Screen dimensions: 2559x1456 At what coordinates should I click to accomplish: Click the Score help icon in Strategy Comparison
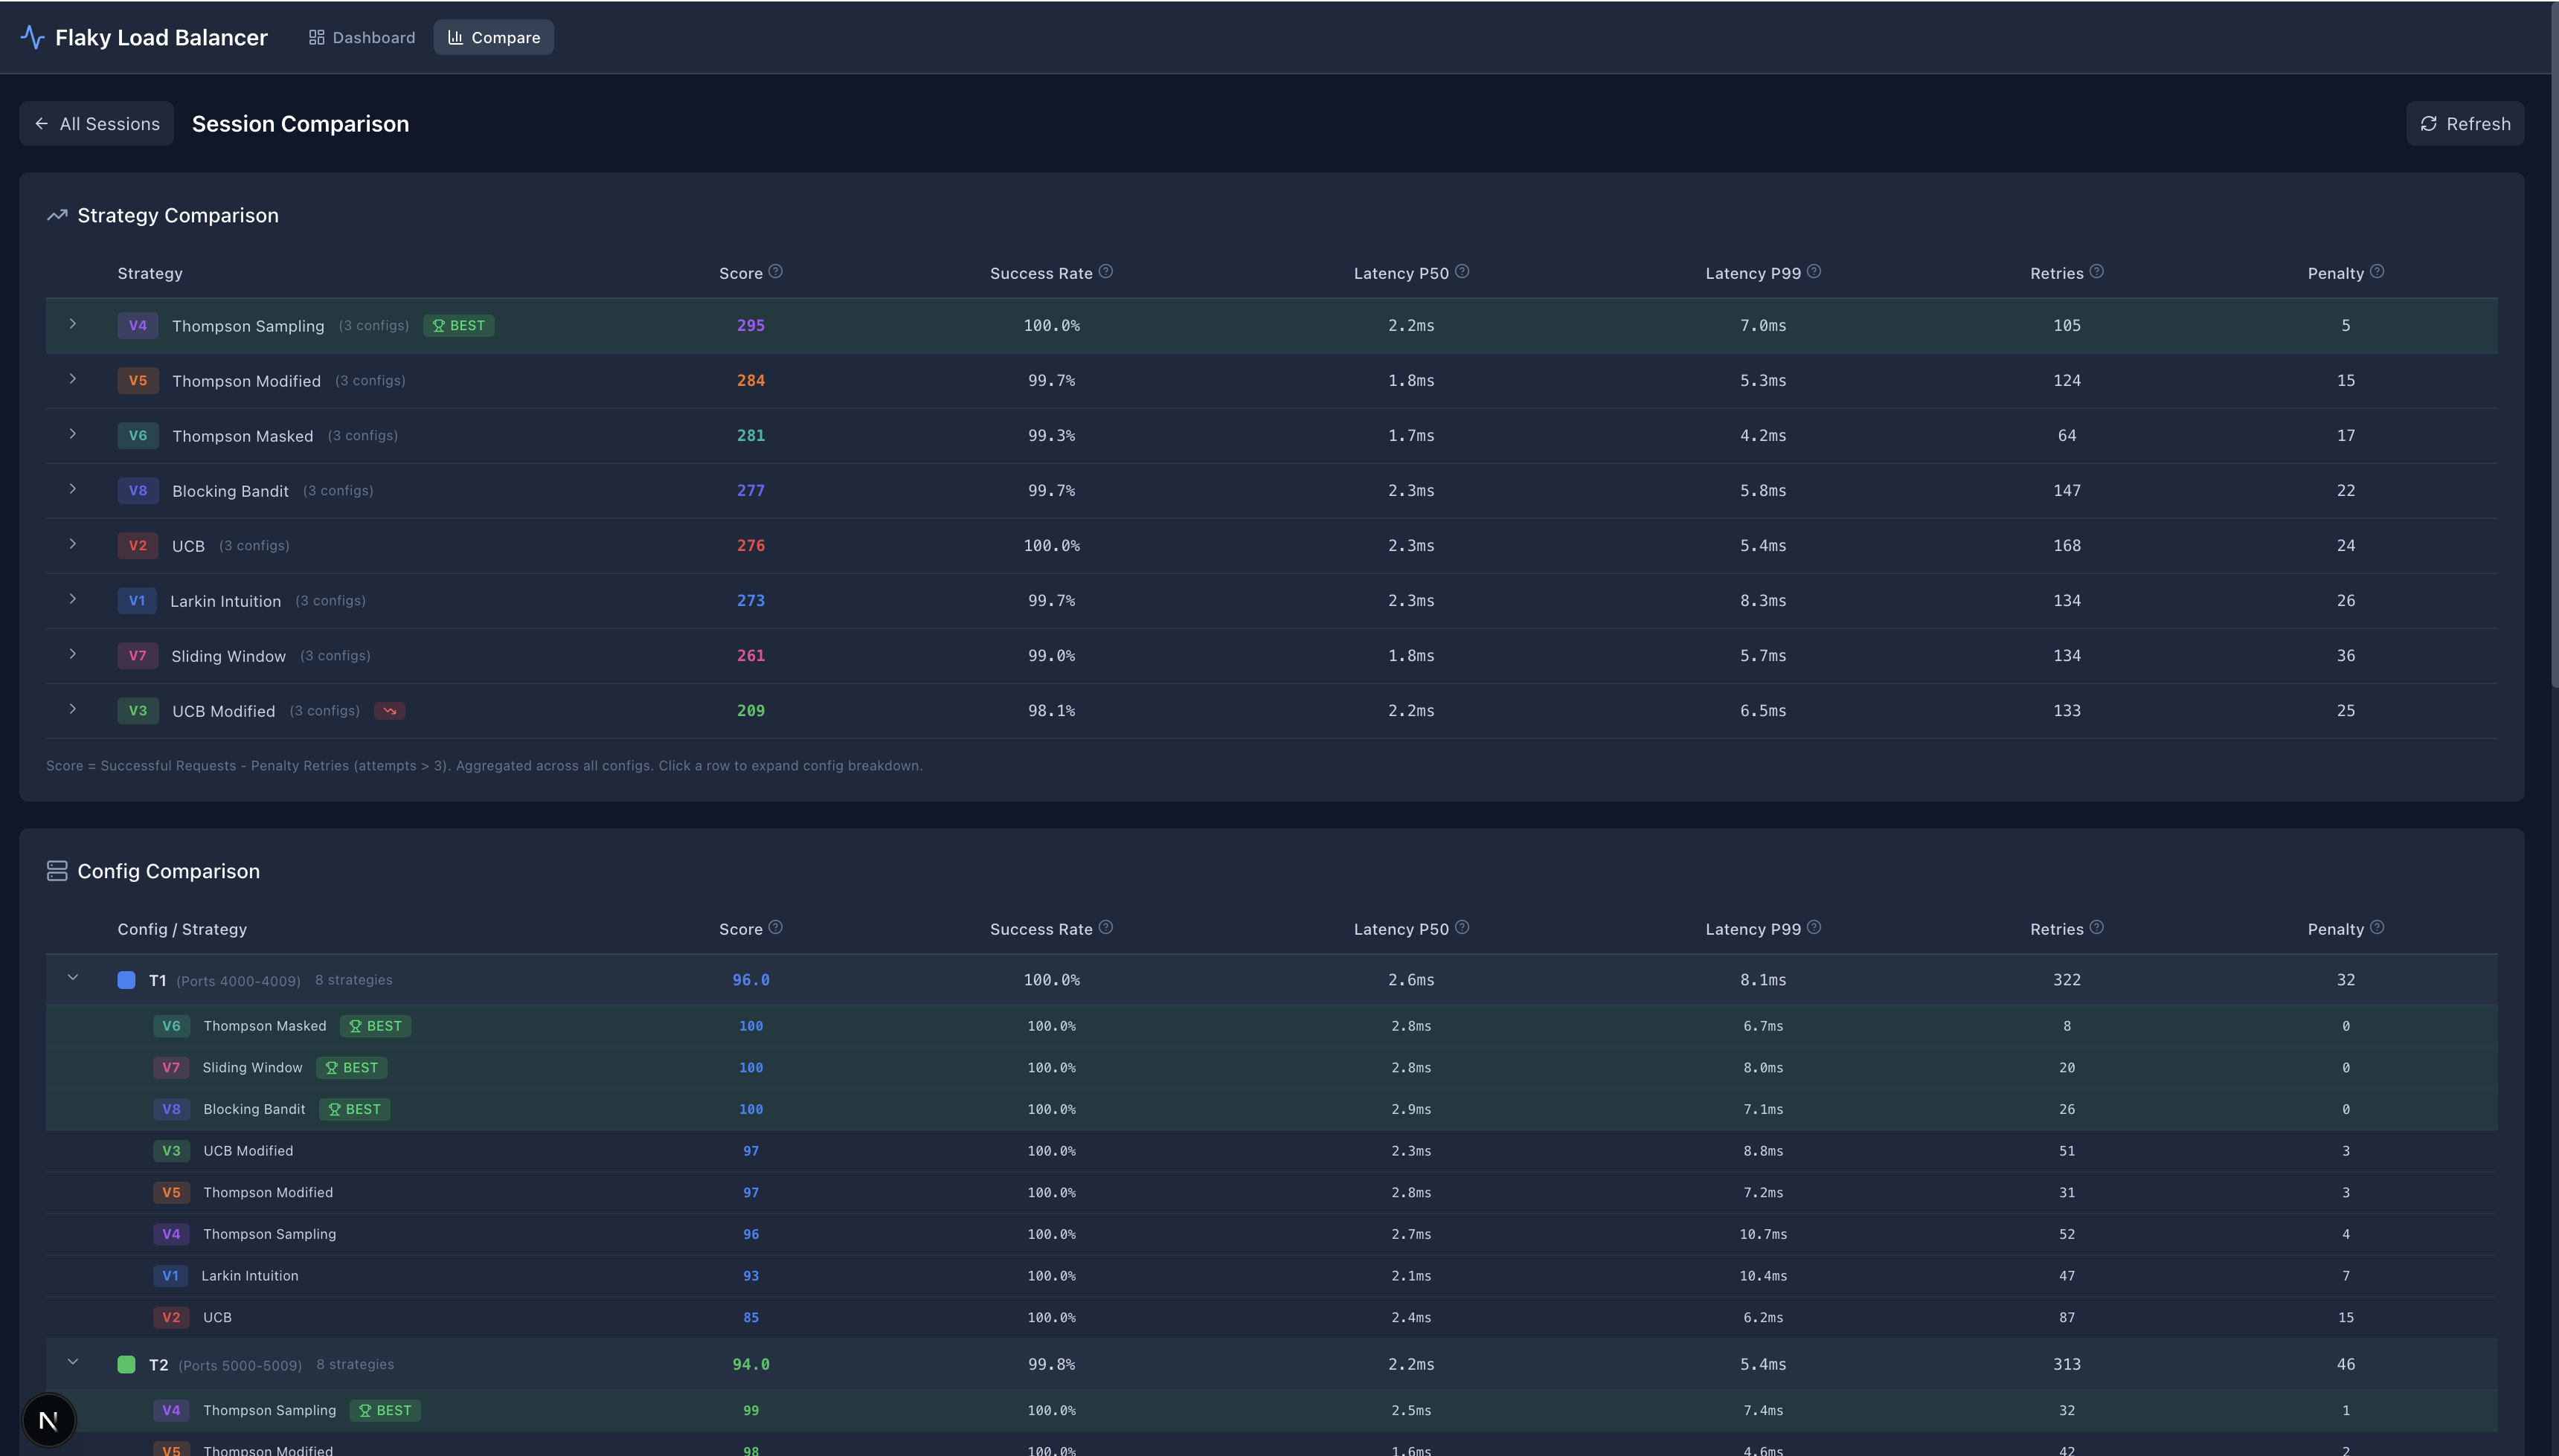775,272
